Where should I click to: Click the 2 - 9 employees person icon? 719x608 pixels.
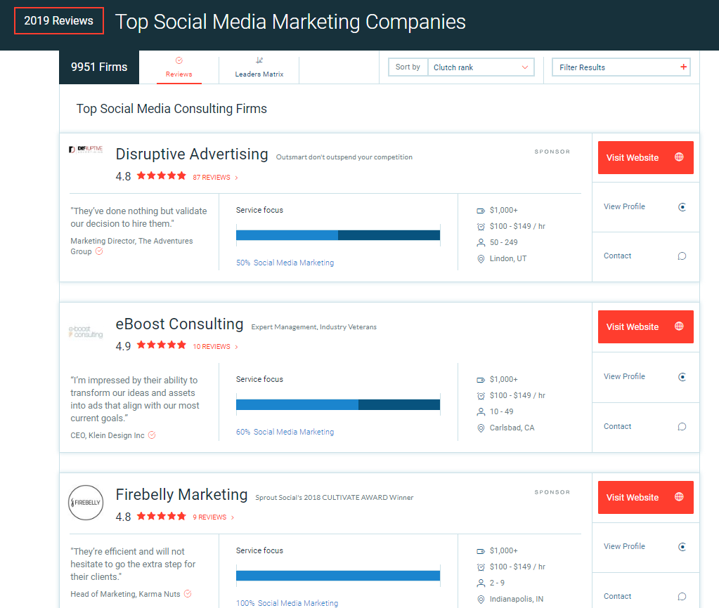point(481,583)
